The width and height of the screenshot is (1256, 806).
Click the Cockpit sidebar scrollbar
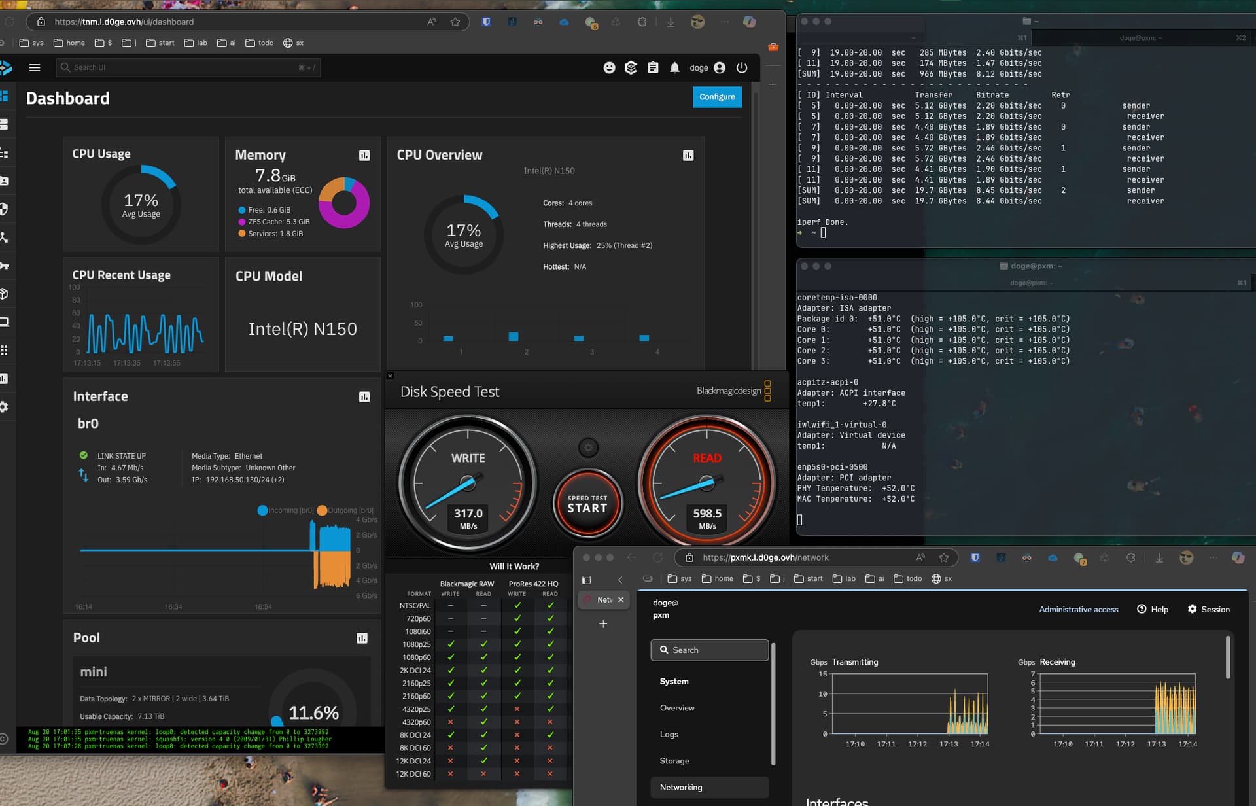[x=773, y=703]
